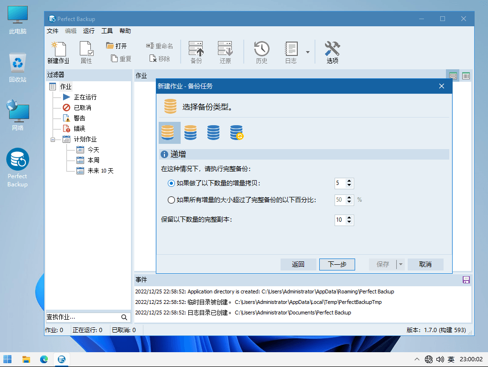The image size is (488, 367).
Task: Click the volume speaker tray icon
Action: 440,359
